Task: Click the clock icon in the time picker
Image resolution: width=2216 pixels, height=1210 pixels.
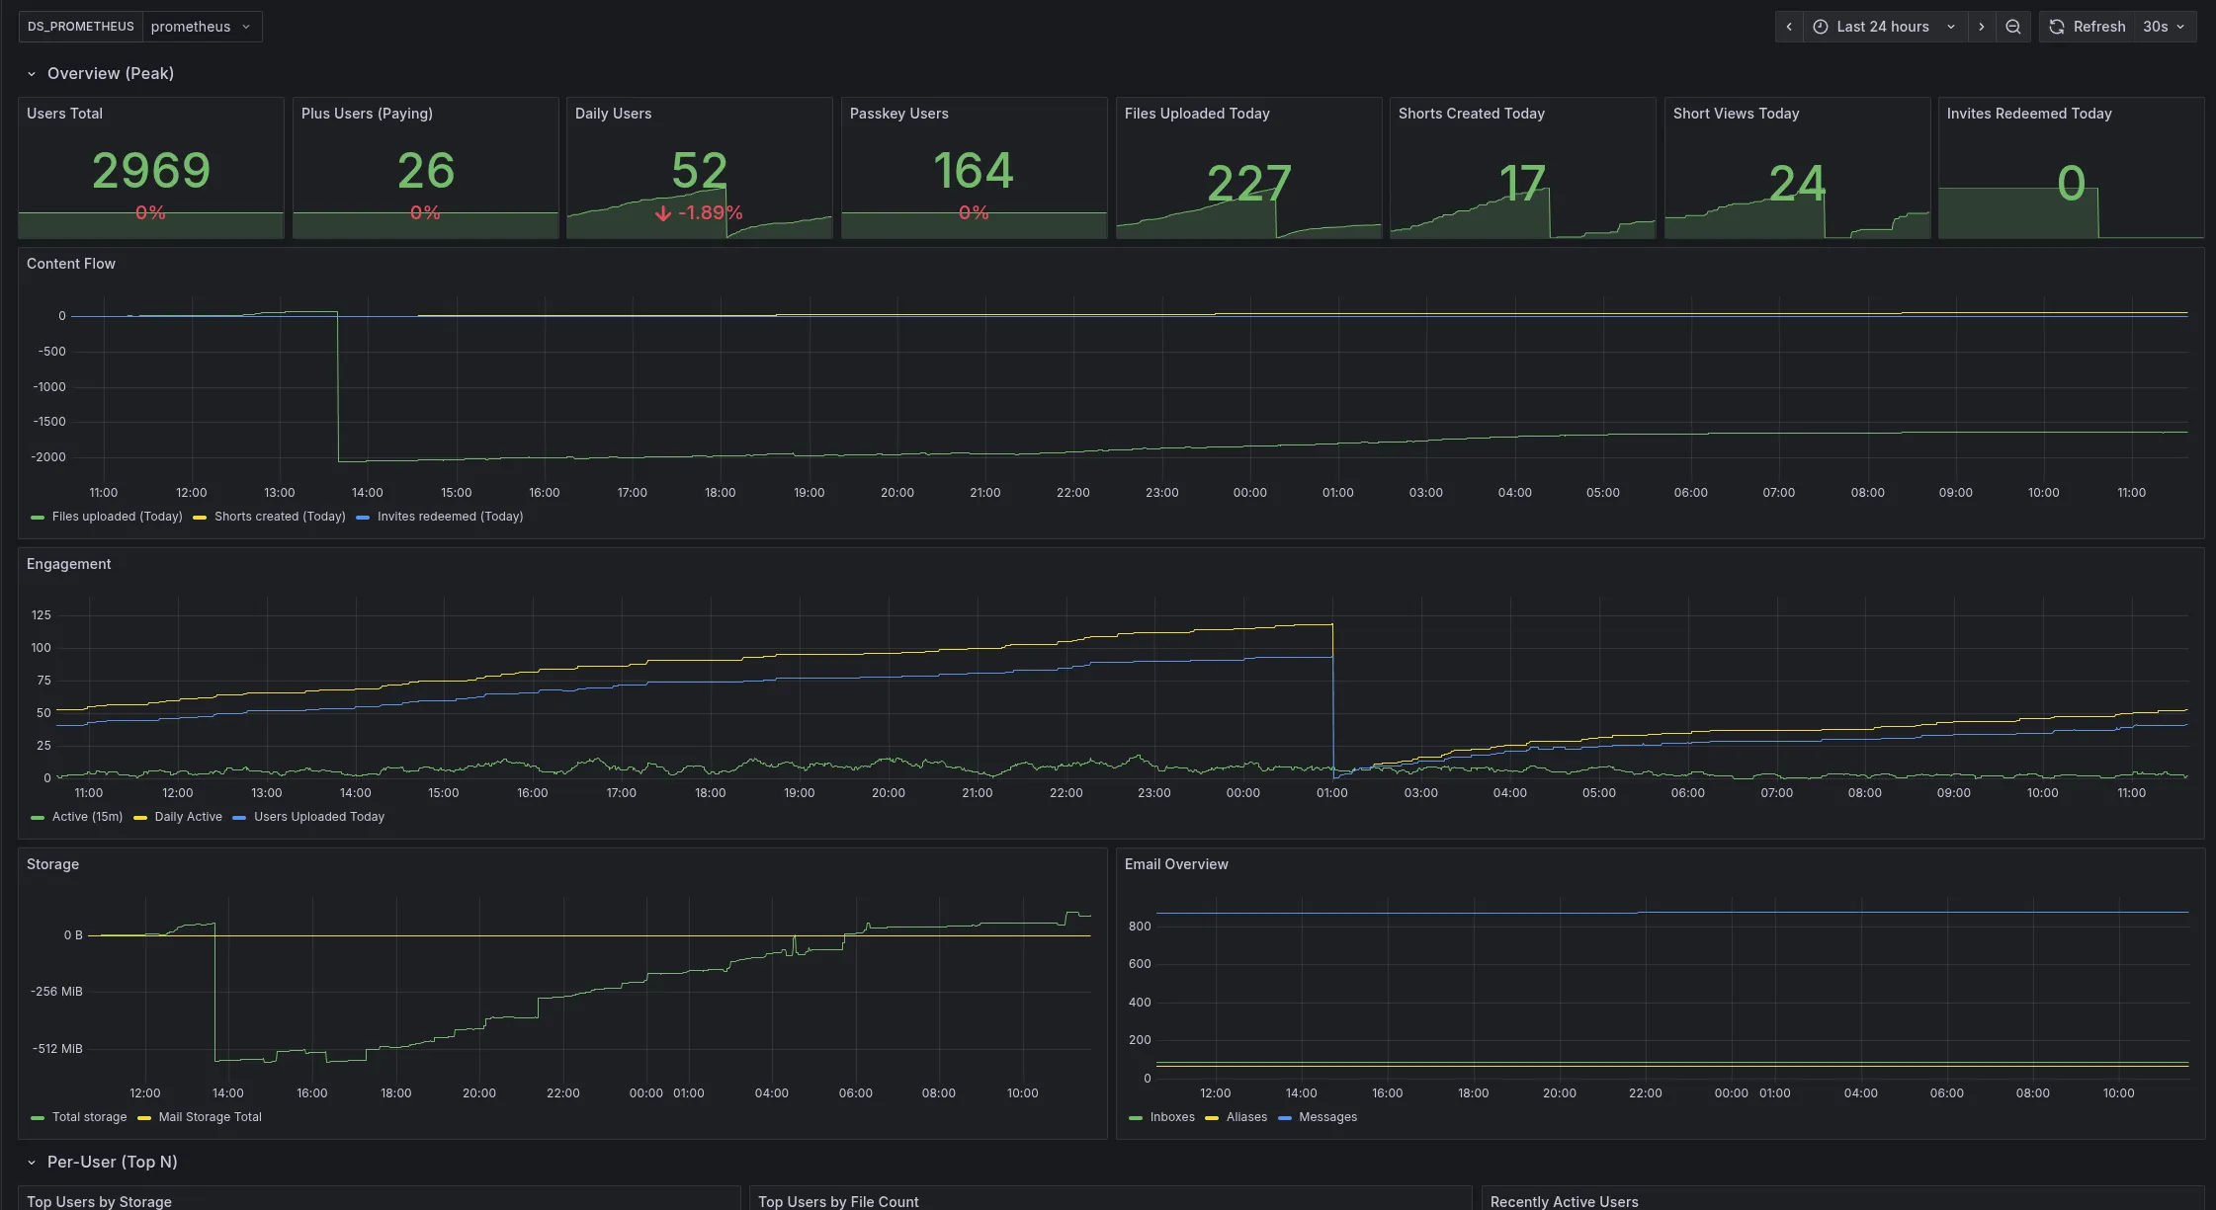Action: pyautogui.click(x=1819, y=27)
